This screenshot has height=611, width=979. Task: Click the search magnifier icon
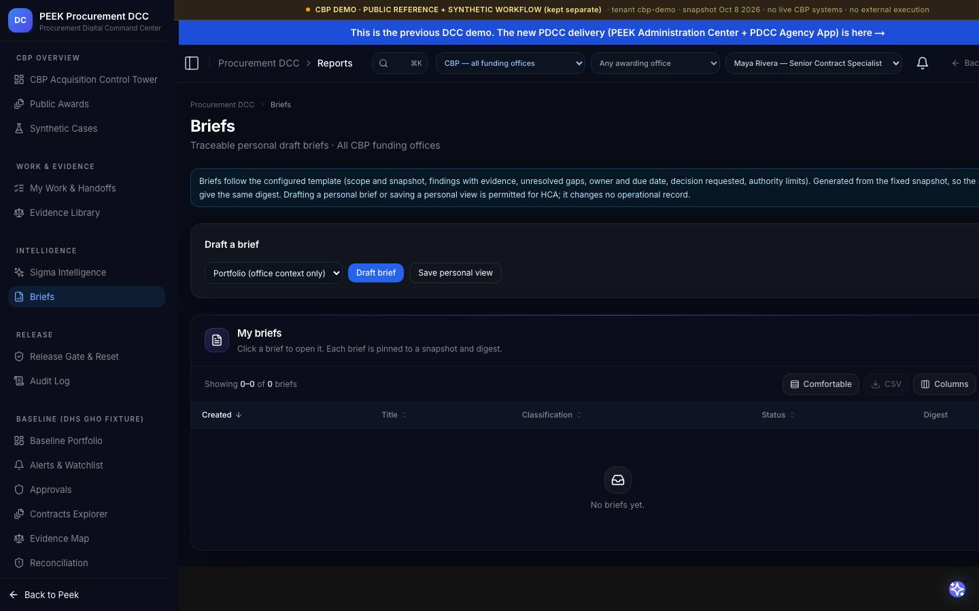(x=383, y=63)
